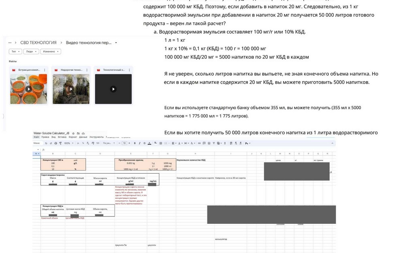Open the 123 number formats menu
The image size is (405, 253).
(98, 143)
